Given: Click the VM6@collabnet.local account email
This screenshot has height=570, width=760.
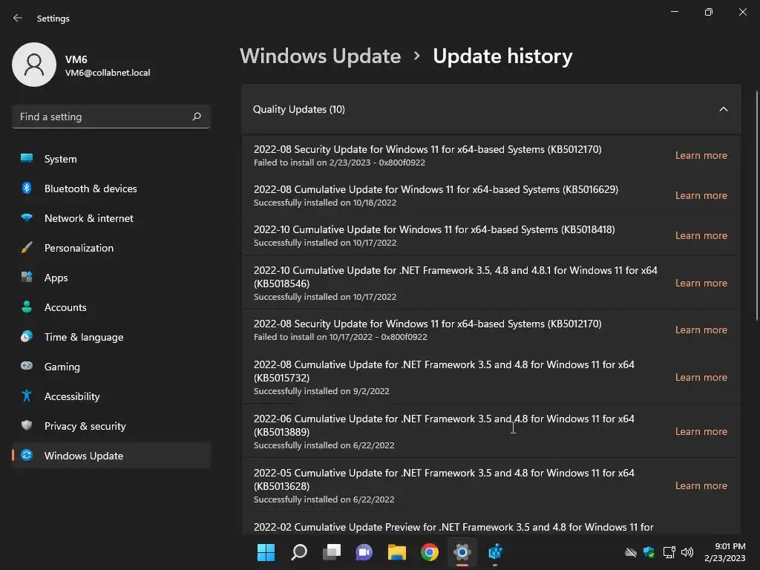Looking at the screenshot, I should click(x=108, y=73).
